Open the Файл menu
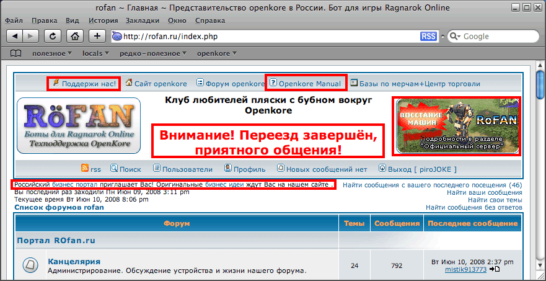This screenshot has width=546, height=281. tap(14, 20)
